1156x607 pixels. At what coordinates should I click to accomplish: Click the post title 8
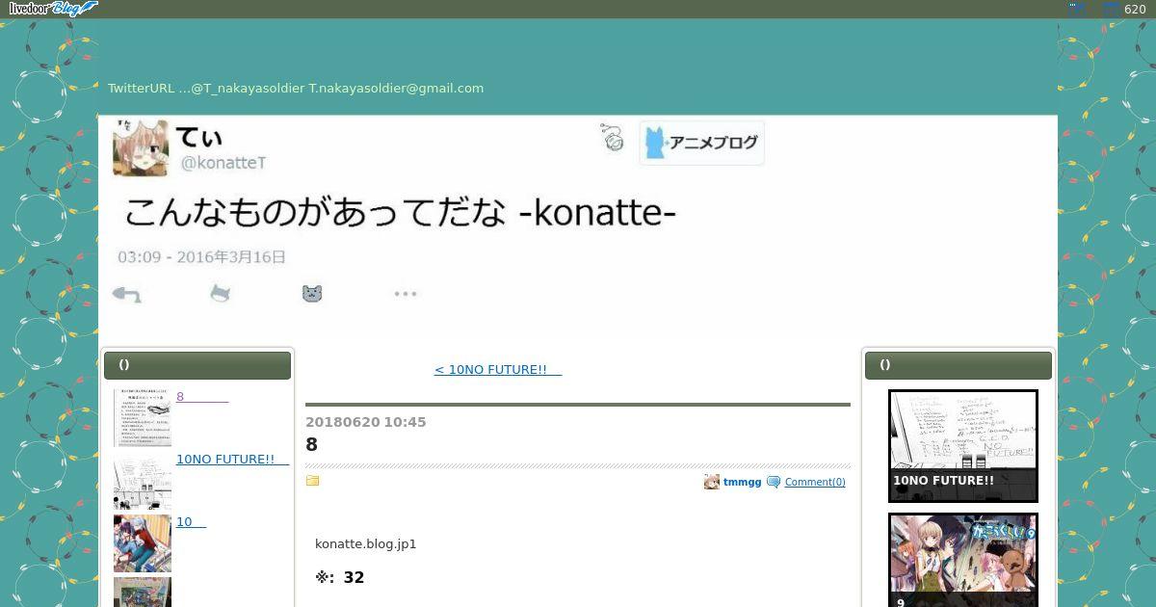pyautogui.click(x=311, y=444)
